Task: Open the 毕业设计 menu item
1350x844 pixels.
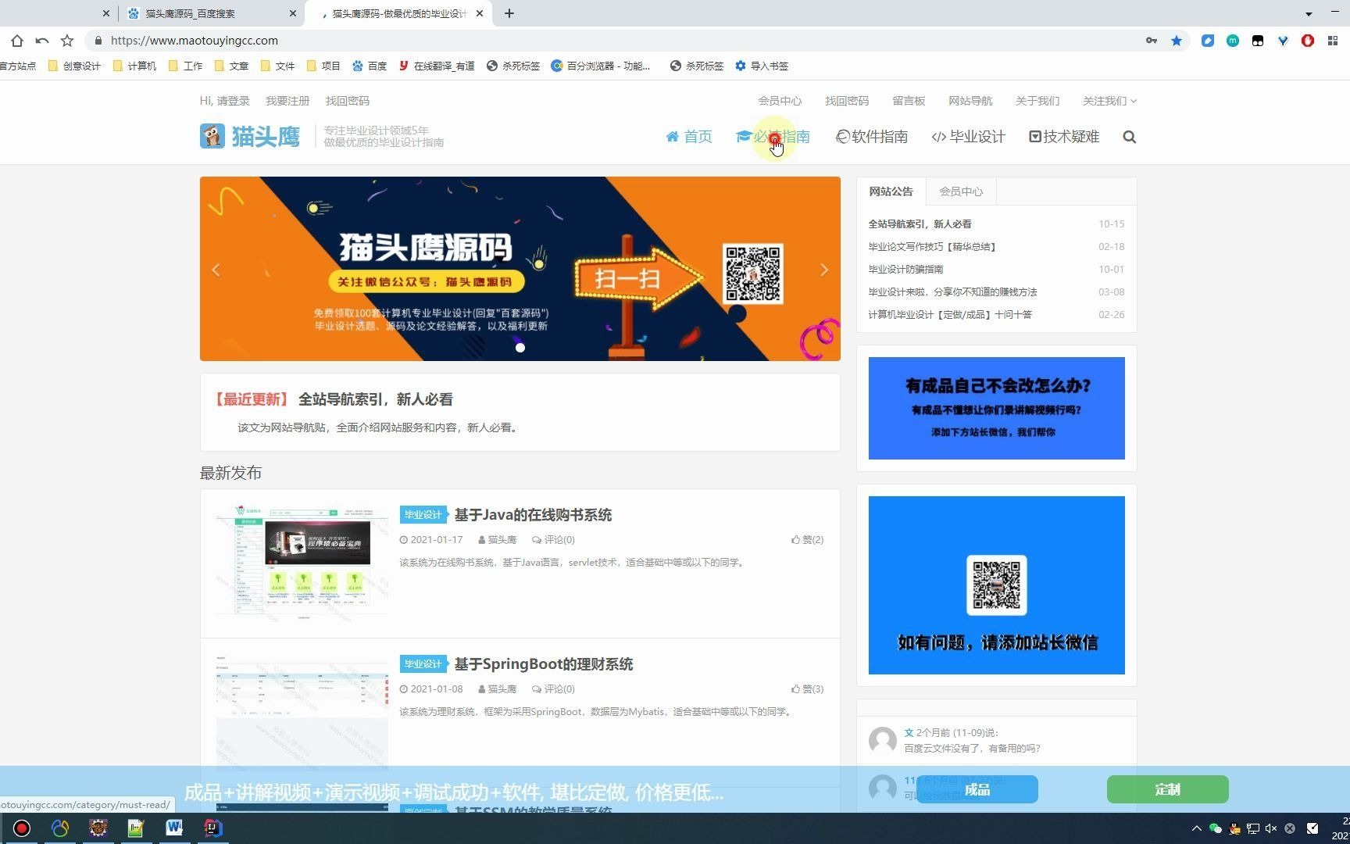Action: coord(968,137)
